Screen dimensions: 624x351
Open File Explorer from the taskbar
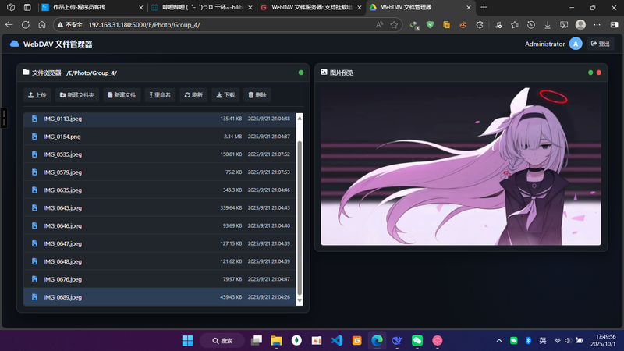click(x=276, y=341)
